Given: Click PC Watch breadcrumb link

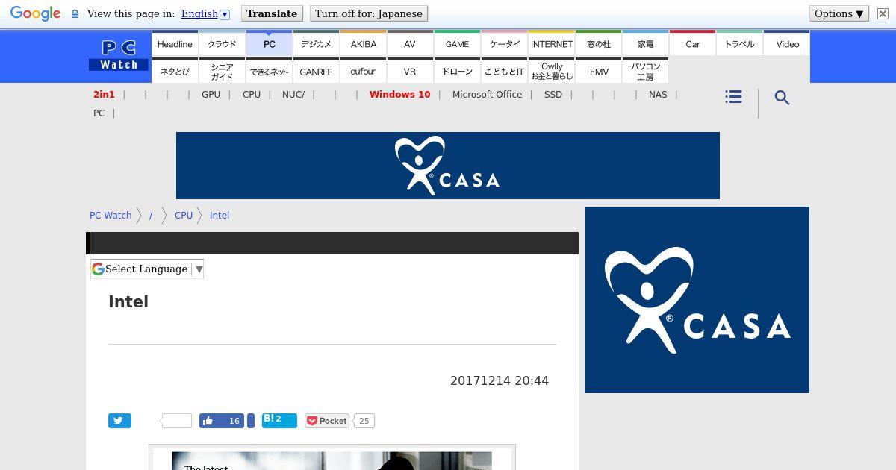Looking at the screenshot, I should click(111, 215).
